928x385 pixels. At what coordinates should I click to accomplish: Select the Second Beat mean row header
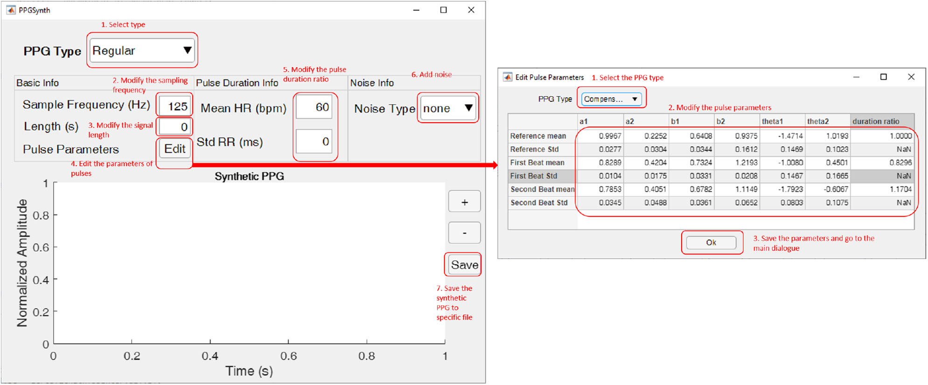point(543,189)
